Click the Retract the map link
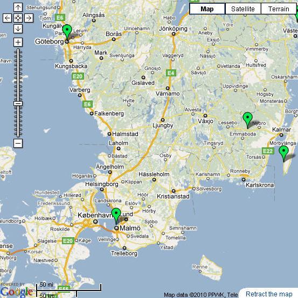Image resolution: width=298 pixels, height=298 pixels. pyautogui.click(x=269, y=294)
